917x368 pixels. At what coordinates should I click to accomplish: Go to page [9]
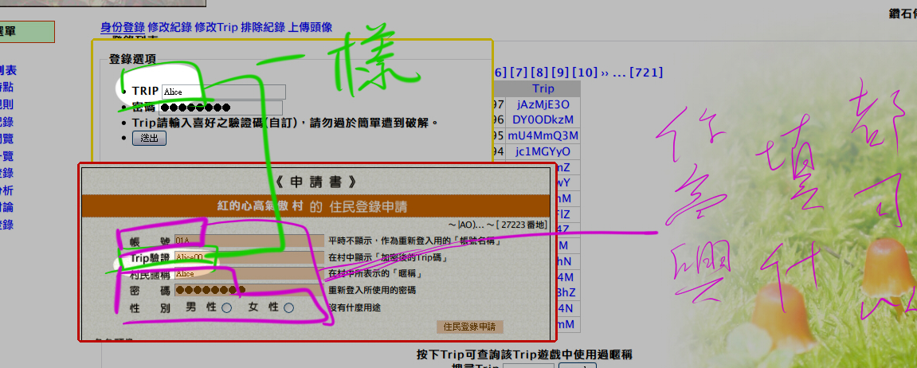[x=559, y=72]
